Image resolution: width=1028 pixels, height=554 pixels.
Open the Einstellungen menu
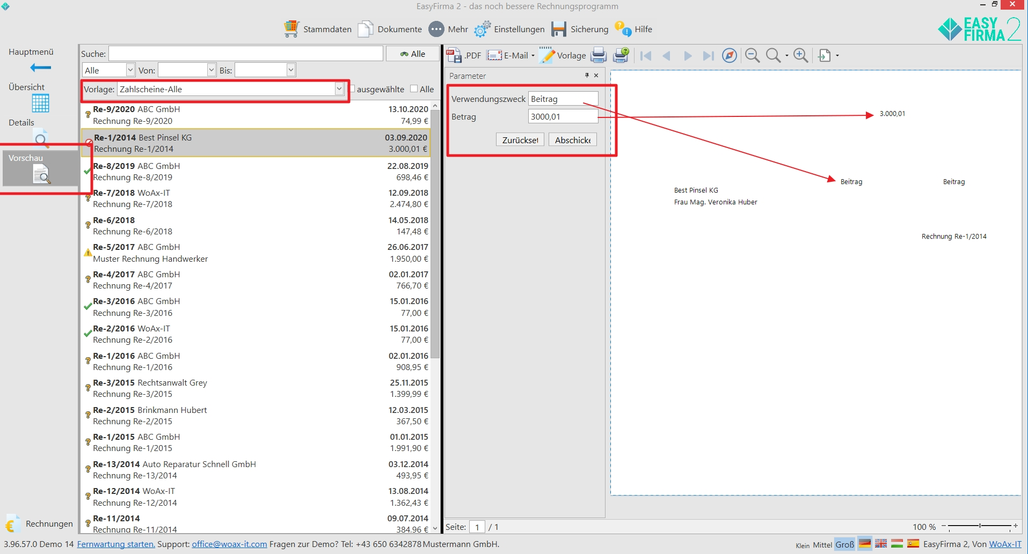pyautogui.click(x=509, y=29)
